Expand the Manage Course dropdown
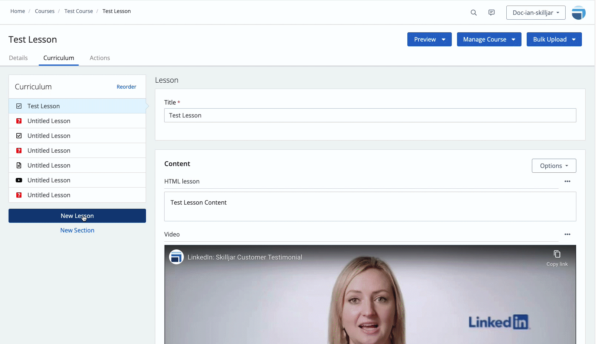This screenshot has height=344, width=596. pos(489,39)
